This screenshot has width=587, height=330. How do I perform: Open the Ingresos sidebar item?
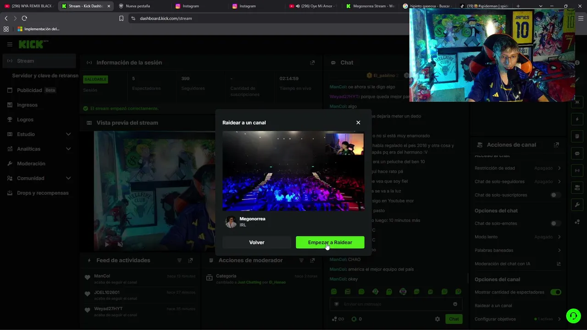(39, 105)
